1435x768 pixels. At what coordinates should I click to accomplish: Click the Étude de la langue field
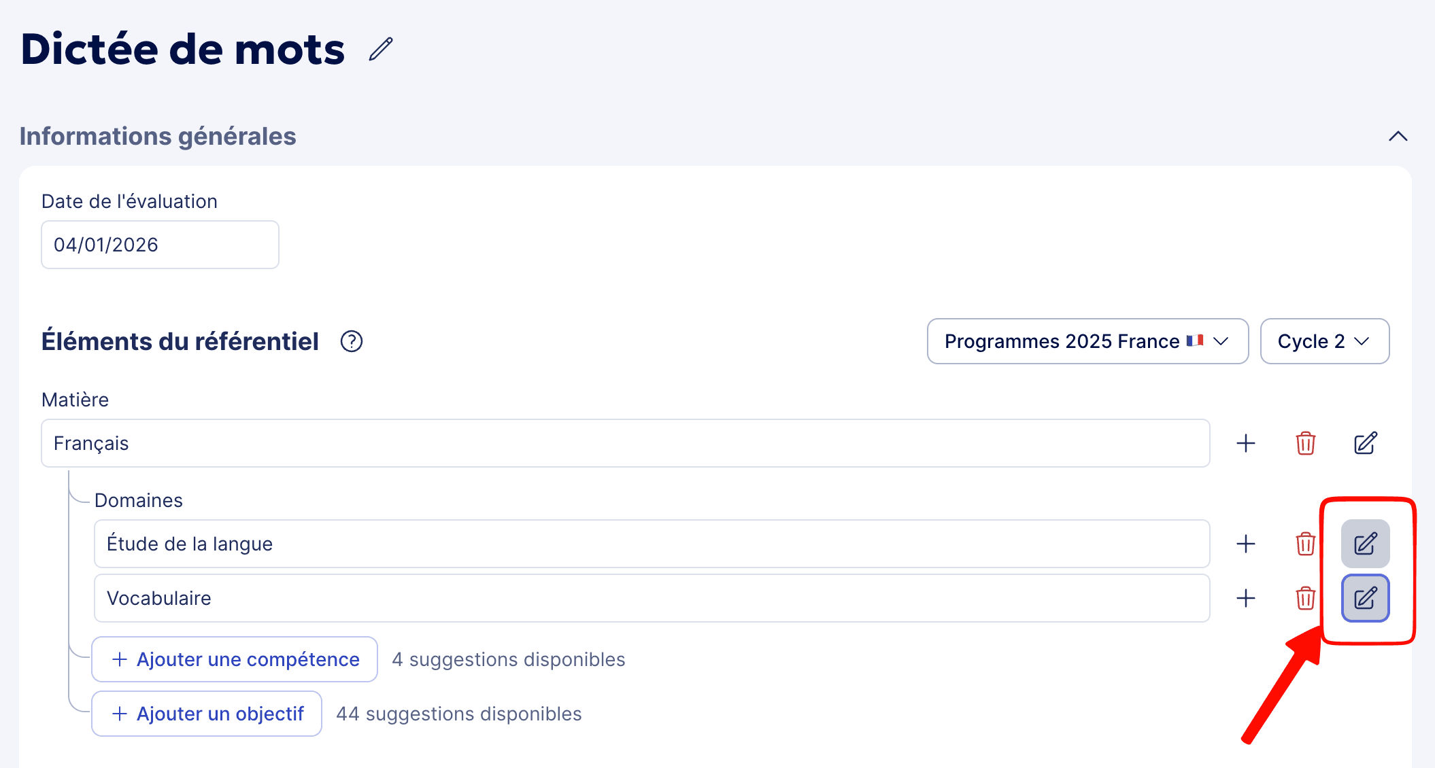(x=652, y=544)
